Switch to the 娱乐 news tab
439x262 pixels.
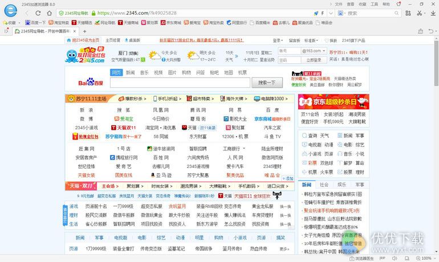pos(342,185)
